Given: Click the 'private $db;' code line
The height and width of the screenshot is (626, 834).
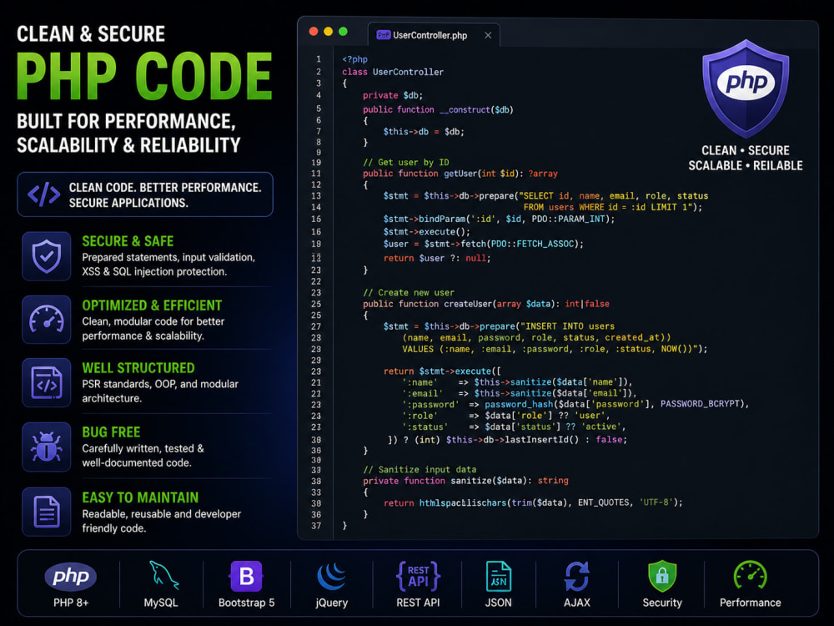Looking at the screenshot, I should 393,95.
